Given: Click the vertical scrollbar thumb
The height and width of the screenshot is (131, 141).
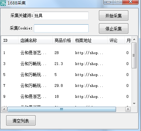Looking at the screenshot, I should 134,55.
